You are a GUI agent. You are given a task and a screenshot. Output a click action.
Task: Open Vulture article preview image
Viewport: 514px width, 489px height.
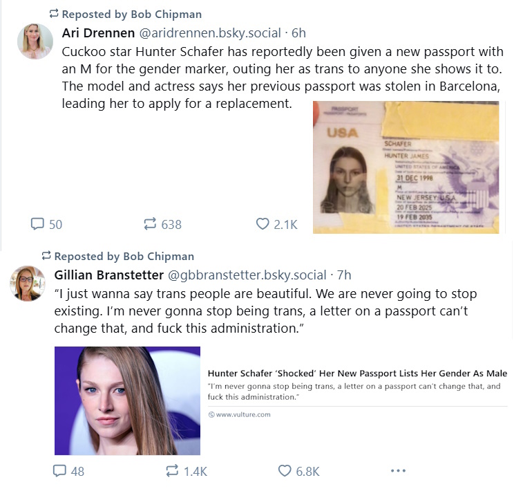127,400
